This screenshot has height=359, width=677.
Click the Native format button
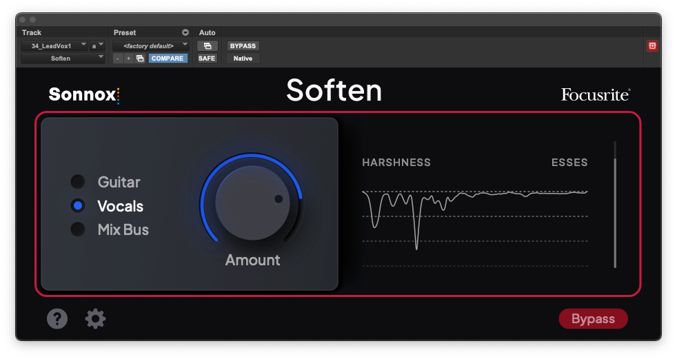pos(243,59)
